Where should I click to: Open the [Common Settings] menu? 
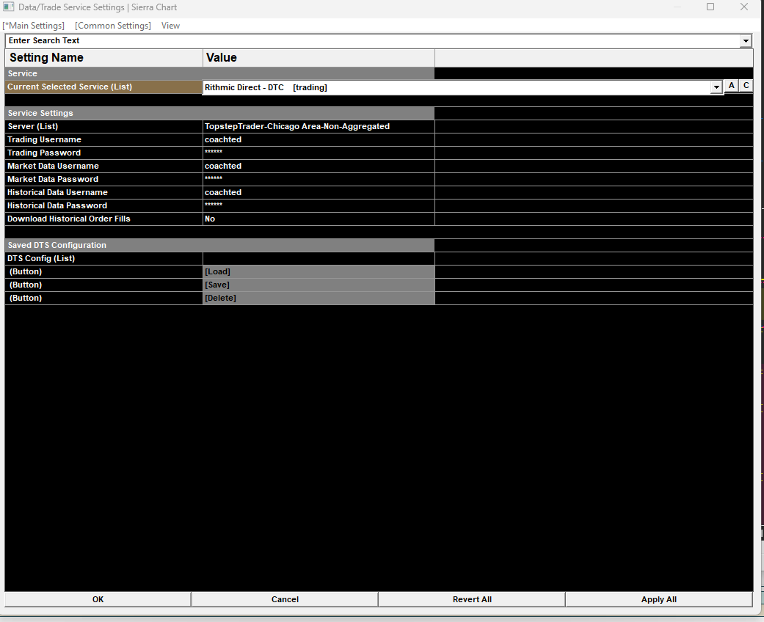tap(113, 26)
